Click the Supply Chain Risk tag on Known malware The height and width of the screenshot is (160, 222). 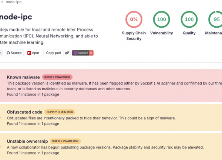(x=57, y=77)
